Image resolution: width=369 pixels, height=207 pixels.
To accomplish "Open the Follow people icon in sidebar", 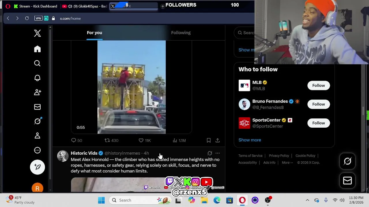I will click(37, 92).
